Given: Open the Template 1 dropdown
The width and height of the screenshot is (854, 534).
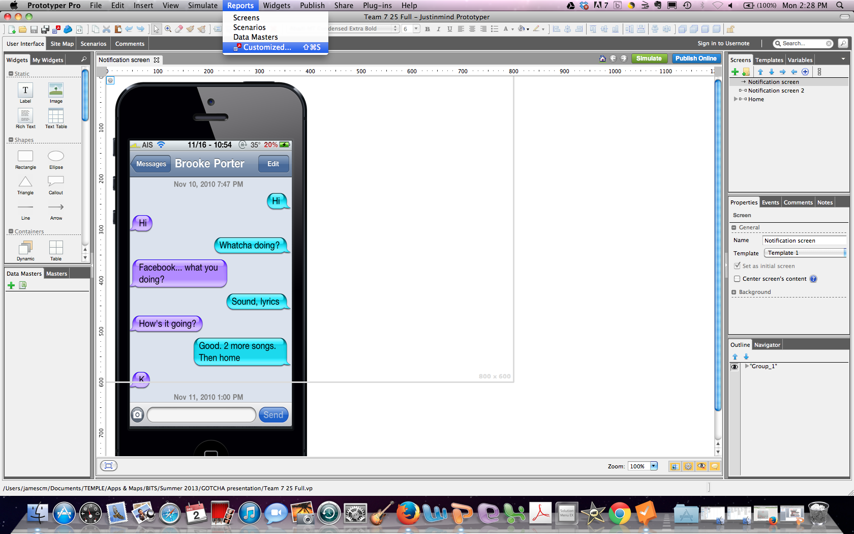Looking at the screenshot, I should point(805,253).
